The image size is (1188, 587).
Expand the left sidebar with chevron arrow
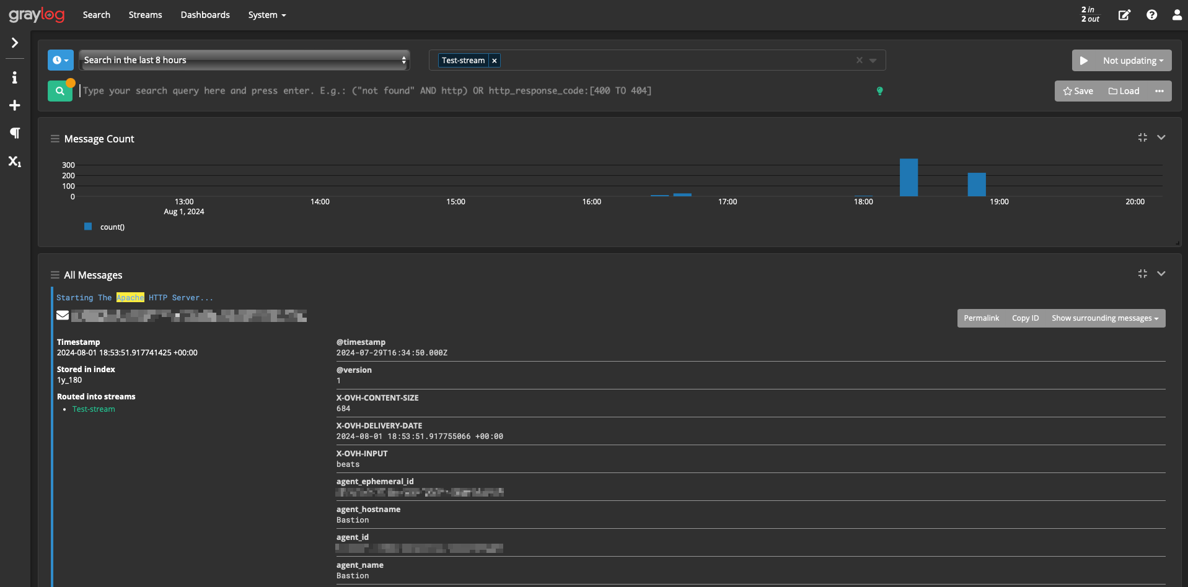[15, 43]
